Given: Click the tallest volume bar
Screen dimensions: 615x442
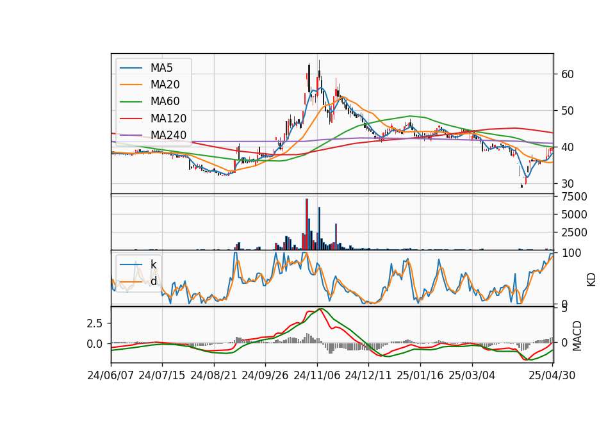Looking at the screenshot, I should tap(307, 224).
